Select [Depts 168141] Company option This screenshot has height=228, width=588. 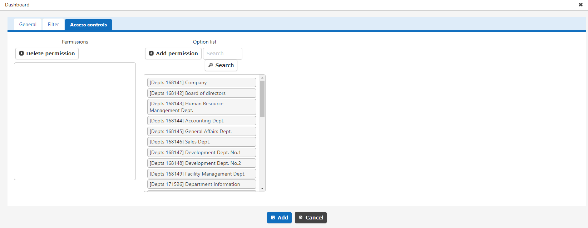(202, 82)
